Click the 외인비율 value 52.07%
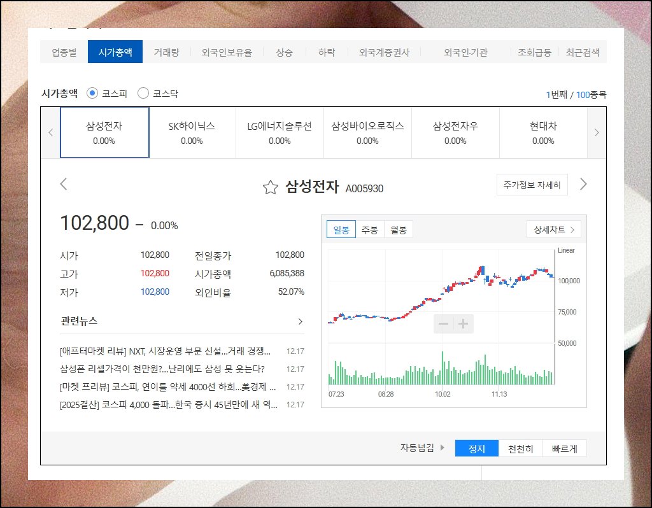 point(291,292)
